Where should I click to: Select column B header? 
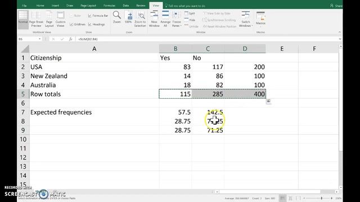coord(175,49)
